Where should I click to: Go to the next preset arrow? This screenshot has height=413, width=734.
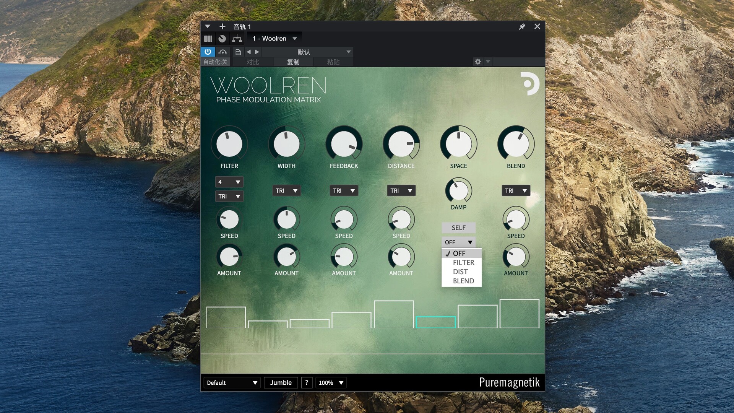click(257, 52)
